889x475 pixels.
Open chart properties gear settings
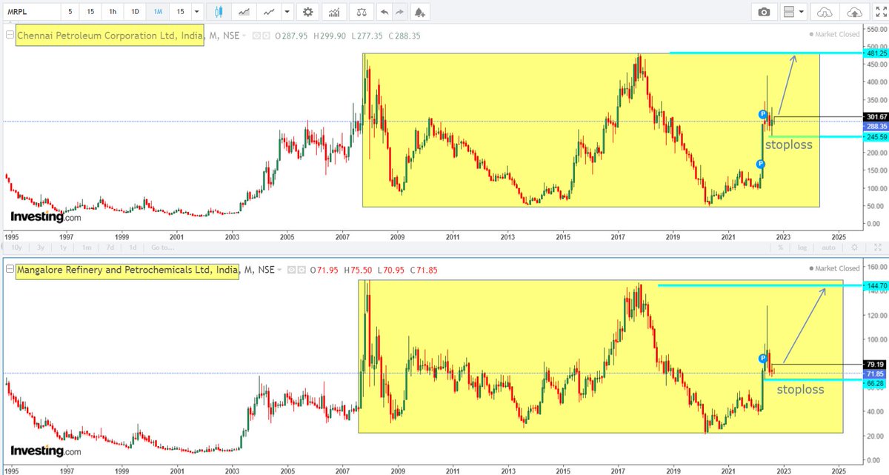tap(307, 12)
